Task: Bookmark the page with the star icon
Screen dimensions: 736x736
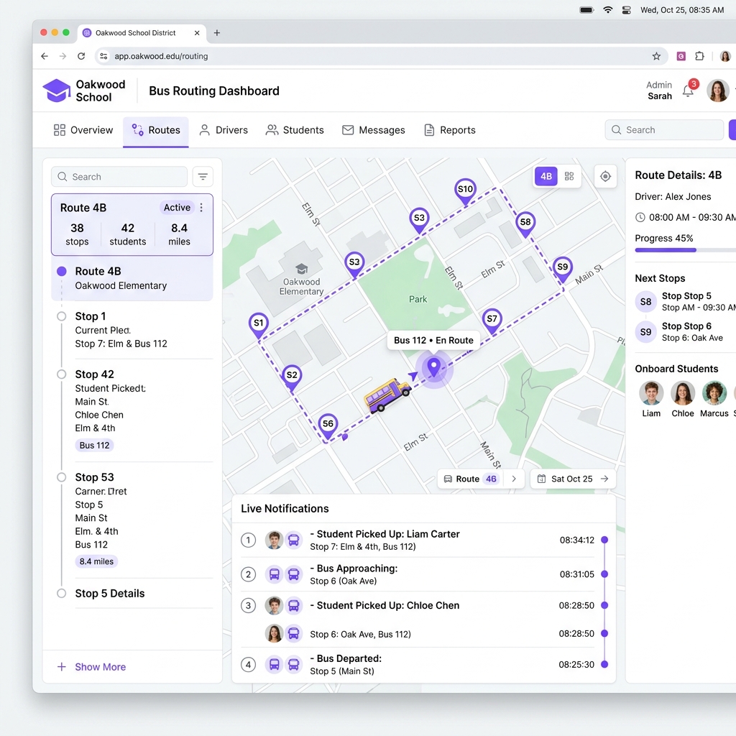Action: tap(656, 56)
